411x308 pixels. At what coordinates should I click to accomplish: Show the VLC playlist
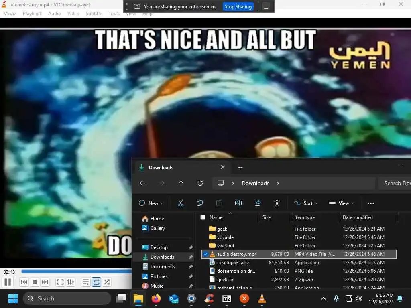pos(86,282)
